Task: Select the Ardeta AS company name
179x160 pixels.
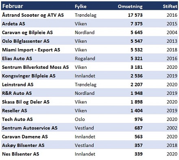Action: click(13, 24)
